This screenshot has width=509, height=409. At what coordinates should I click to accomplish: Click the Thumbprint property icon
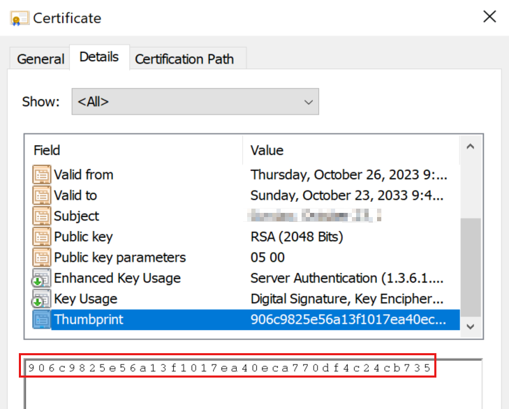tap(42, 320)
